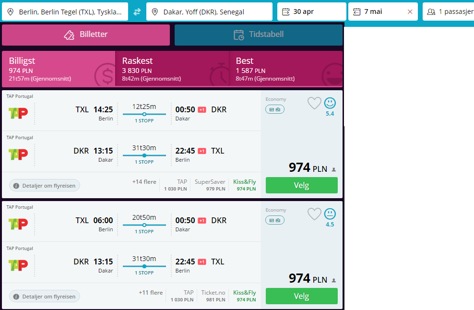Switch to the Tidstabell tab
474x310 pixels.
[x=259, y=35]
